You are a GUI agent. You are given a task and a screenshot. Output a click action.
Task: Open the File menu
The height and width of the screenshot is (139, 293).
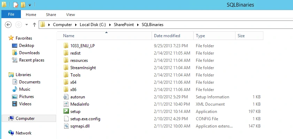[x=11, y=14]
